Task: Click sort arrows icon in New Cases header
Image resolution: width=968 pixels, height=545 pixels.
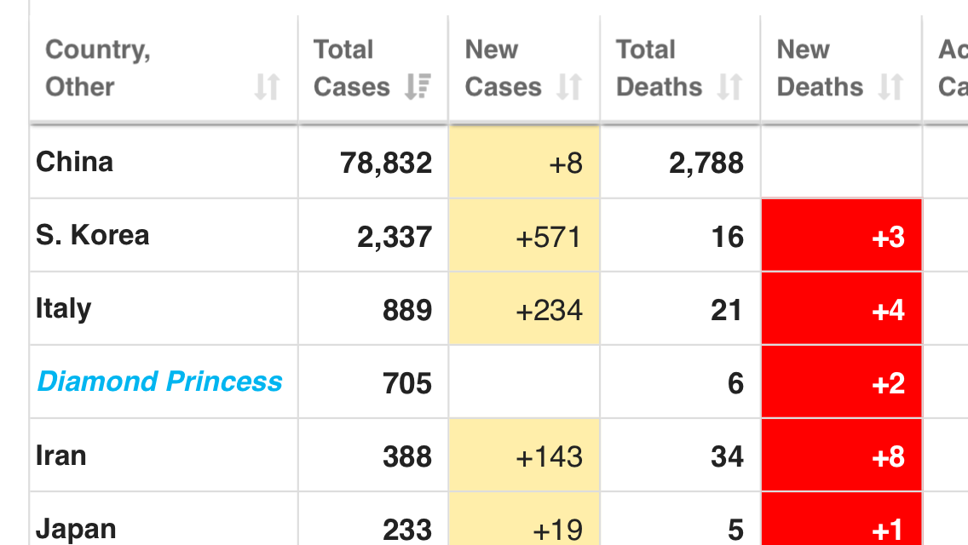Action: pos(569,87)
